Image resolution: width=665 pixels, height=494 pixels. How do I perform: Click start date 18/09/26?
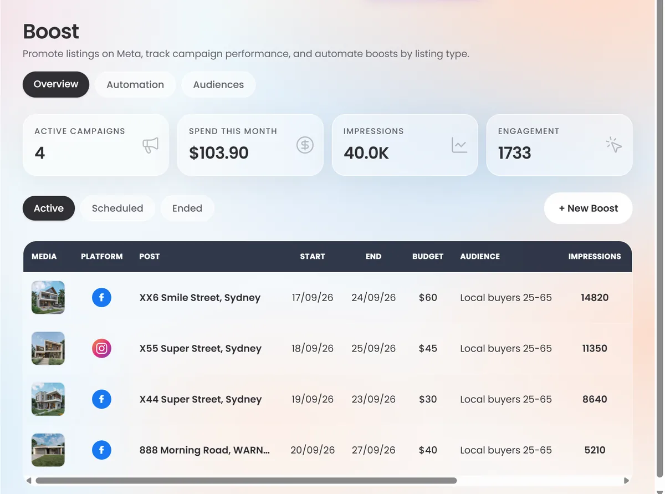click(x=313, y=349)
